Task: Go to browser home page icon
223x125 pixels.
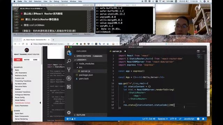Action: [27, 44]
